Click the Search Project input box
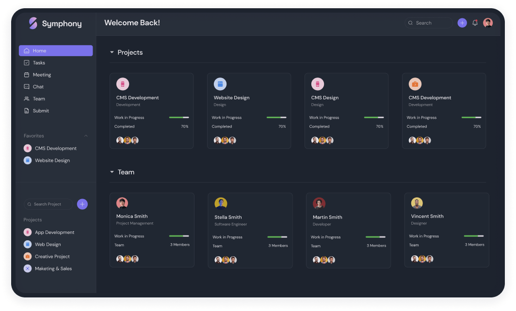This screenshot has width=516, height=311. 49,204
